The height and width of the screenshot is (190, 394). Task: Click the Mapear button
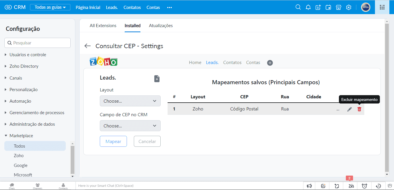pyautogui.click(x=113, y=141)
